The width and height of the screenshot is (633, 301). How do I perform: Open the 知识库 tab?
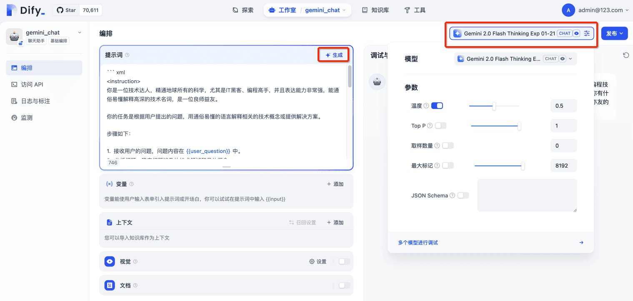click(x=375, y=10)
